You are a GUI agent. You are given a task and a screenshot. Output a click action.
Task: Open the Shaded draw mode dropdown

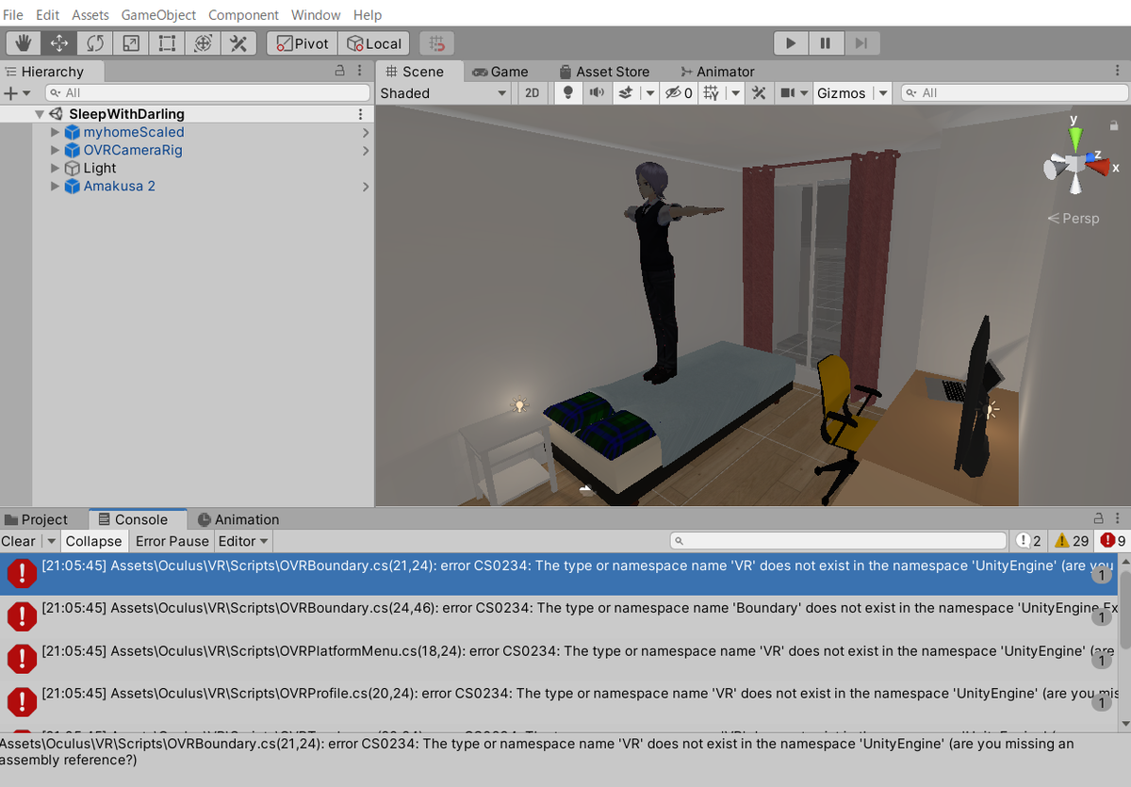point(443,93)
